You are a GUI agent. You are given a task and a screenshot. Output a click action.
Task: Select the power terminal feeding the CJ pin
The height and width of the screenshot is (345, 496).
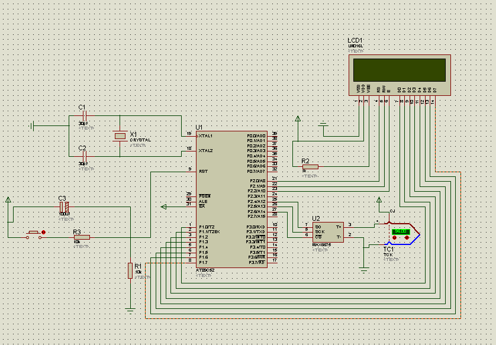click(379, 199)
